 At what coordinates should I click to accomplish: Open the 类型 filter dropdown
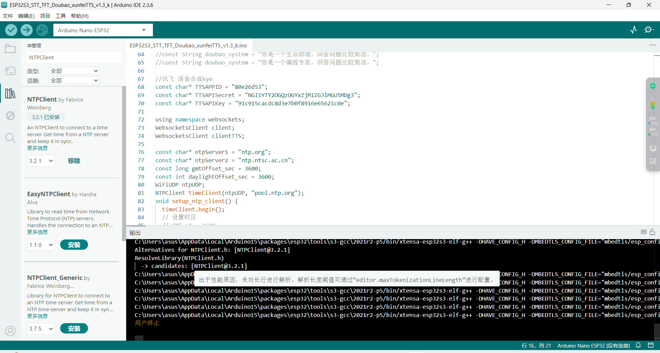pos(74,71)
